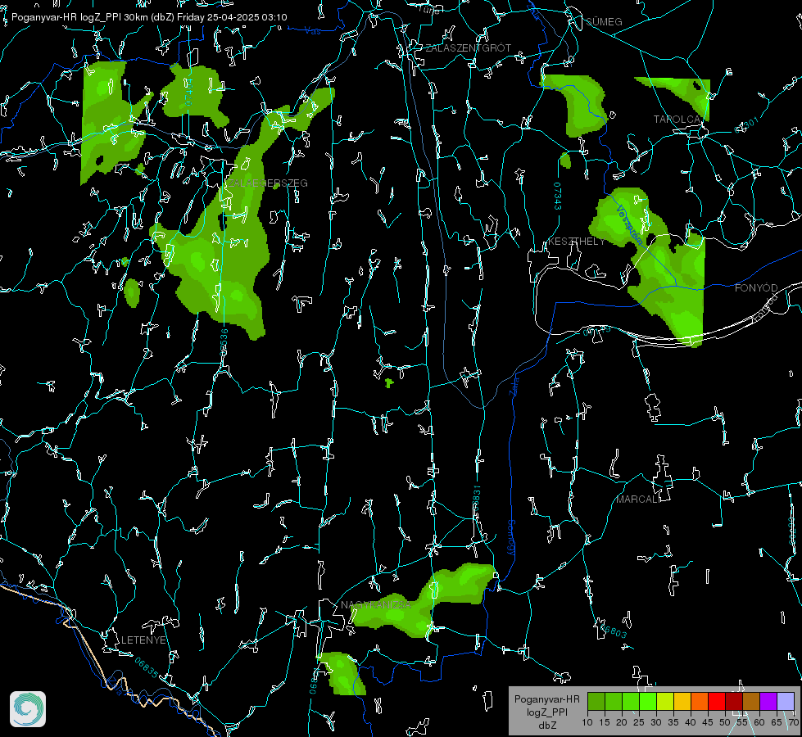
Task: Click the lavender 65–70 dBZ legend swatch
Action: point(785,701)
